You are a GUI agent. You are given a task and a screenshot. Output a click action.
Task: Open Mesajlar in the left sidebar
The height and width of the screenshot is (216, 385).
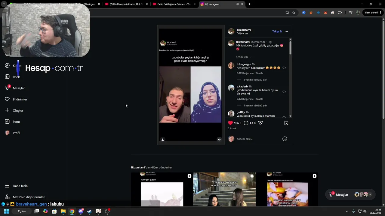(x=15, y=88)
